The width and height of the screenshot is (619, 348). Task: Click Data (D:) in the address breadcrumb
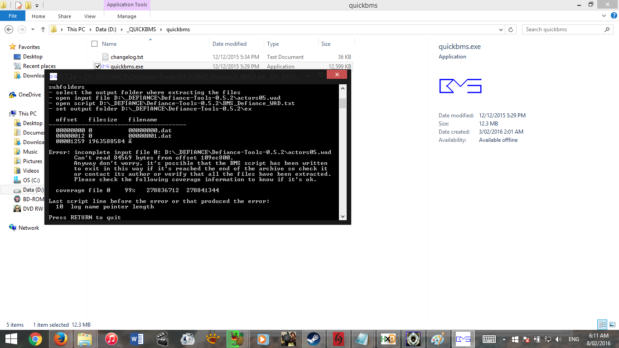click(106, 29)
